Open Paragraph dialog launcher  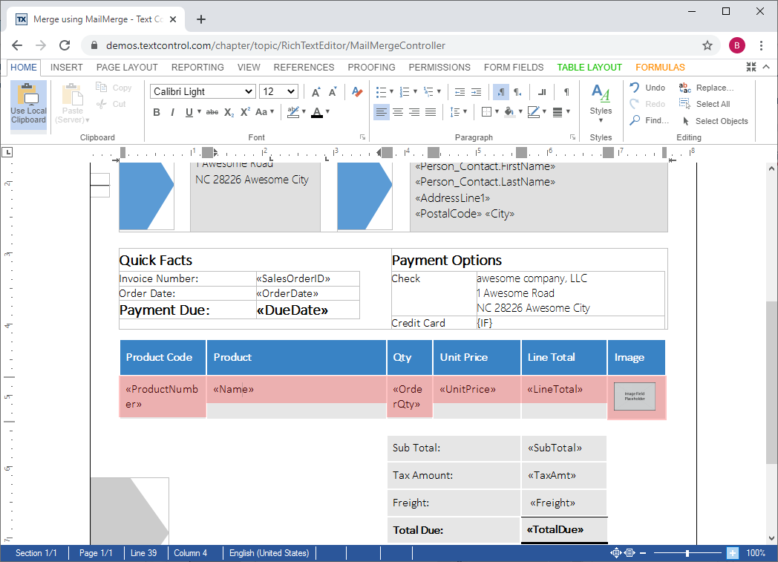pos(572,137)
